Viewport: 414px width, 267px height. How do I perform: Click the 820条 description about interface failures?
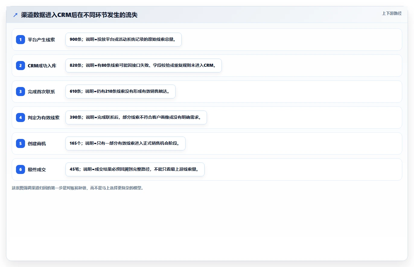(144, 66)
